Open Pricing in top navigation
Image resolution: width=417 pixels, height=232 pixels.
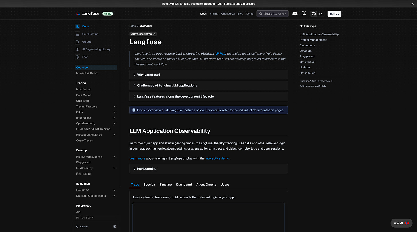(214, 13)
